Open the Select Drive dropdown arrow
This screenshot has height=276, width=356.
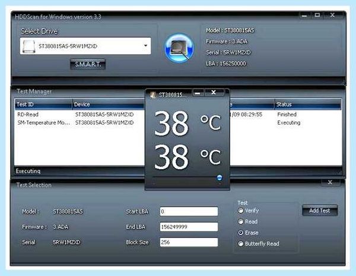click(146, 46)
